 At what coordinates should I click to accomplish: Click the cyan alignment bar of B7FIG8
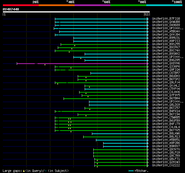point(101,19)
